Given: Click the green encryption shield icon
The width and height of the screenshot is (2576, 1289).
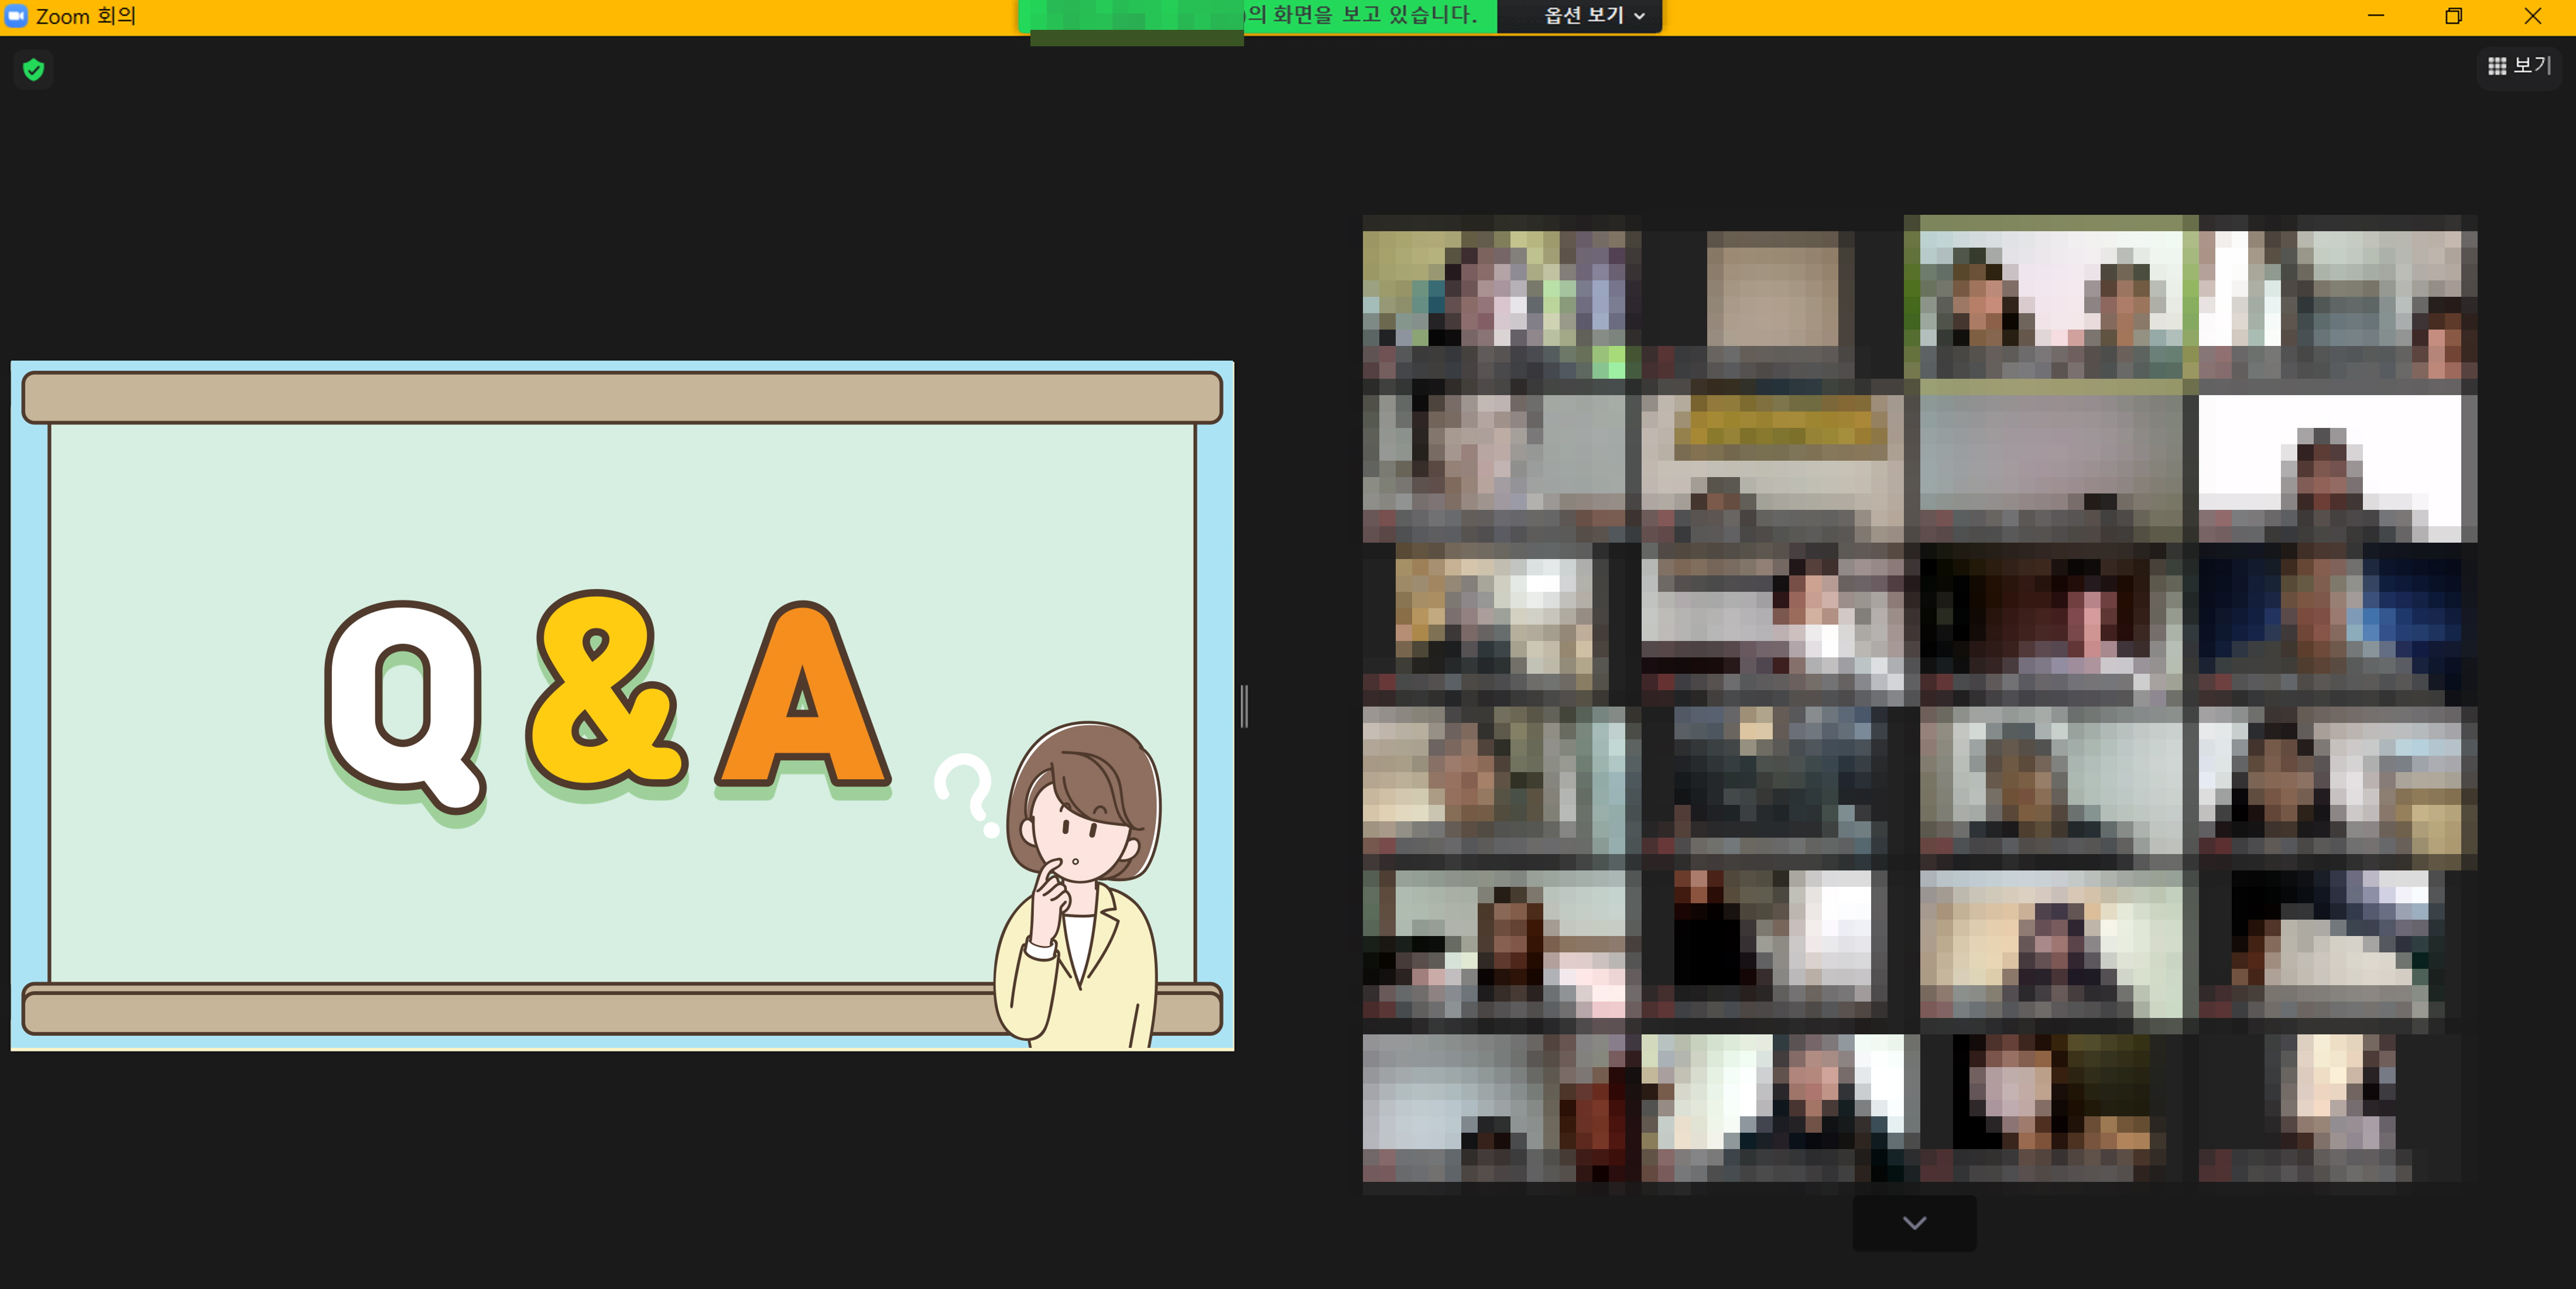Looking at the screenshot, I should point(33,69).
